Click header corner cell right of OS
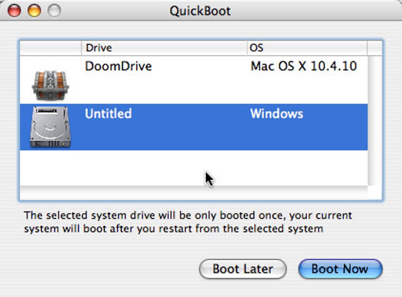 click(374, 48)
